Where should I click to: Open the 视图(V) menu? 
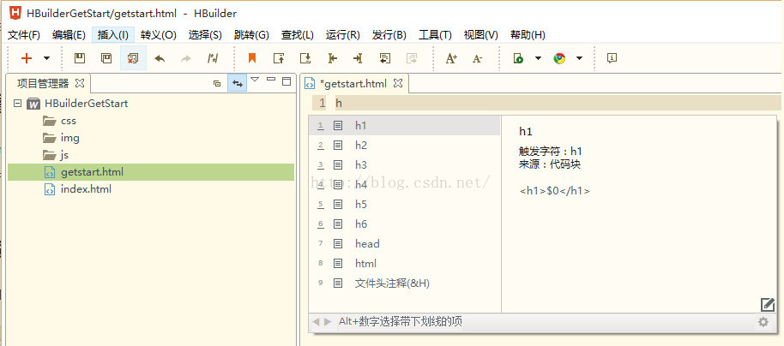481,35
